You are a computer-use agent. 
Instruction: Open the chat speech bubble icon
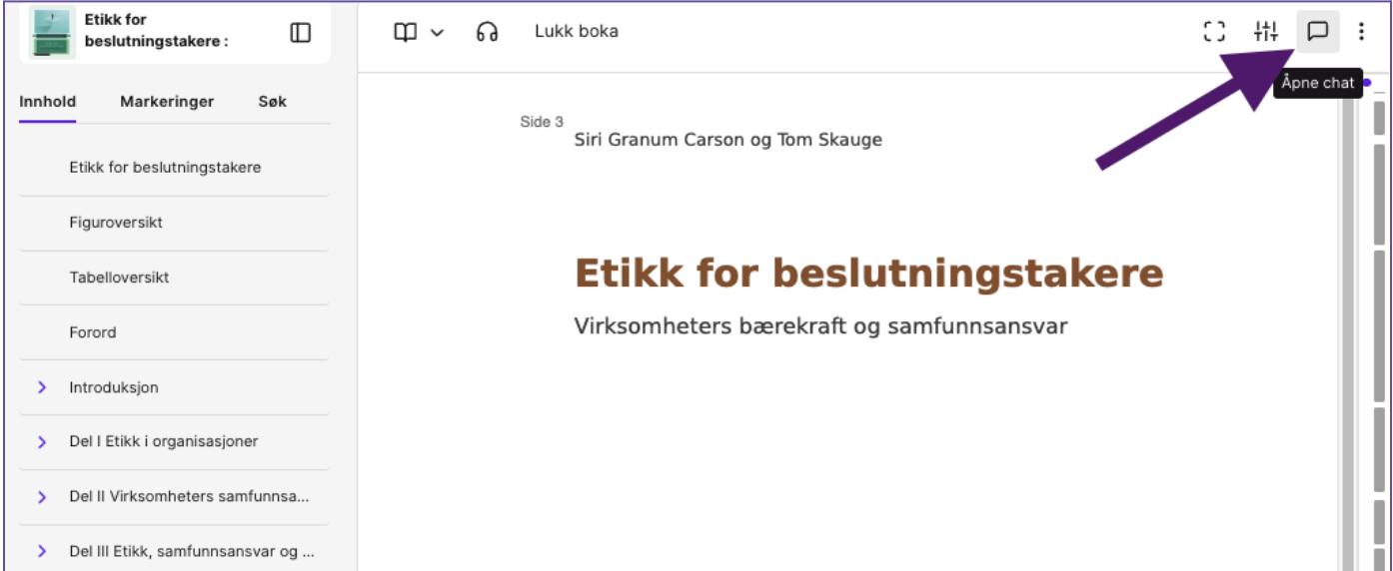pos(1317,31)
